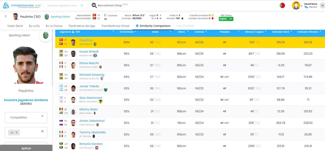Sort the table by Indicador Geral
Viewport: 325px width, 151px height.
click(280, 32)
